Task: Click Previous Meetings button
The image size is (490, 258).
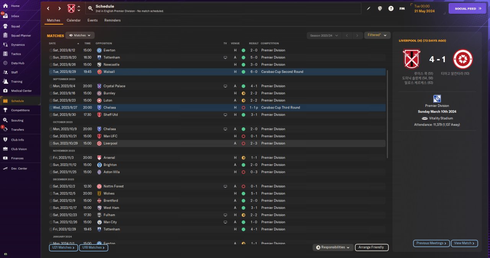Action: pos(431,243)
